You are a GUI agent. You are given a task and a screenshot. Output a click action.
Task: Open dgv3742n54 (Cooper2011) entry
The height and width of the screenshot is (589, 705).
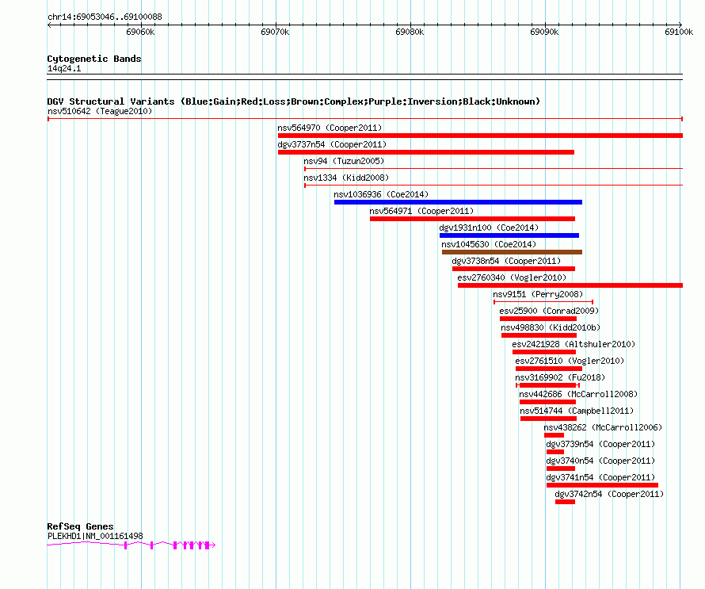(x=565, y=502)
